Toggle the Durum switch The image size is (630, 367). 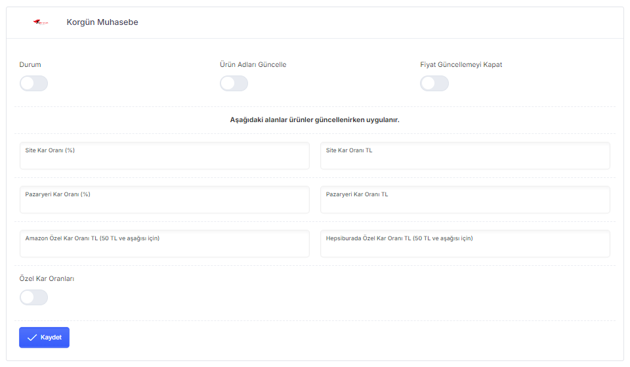coord(33,83)
